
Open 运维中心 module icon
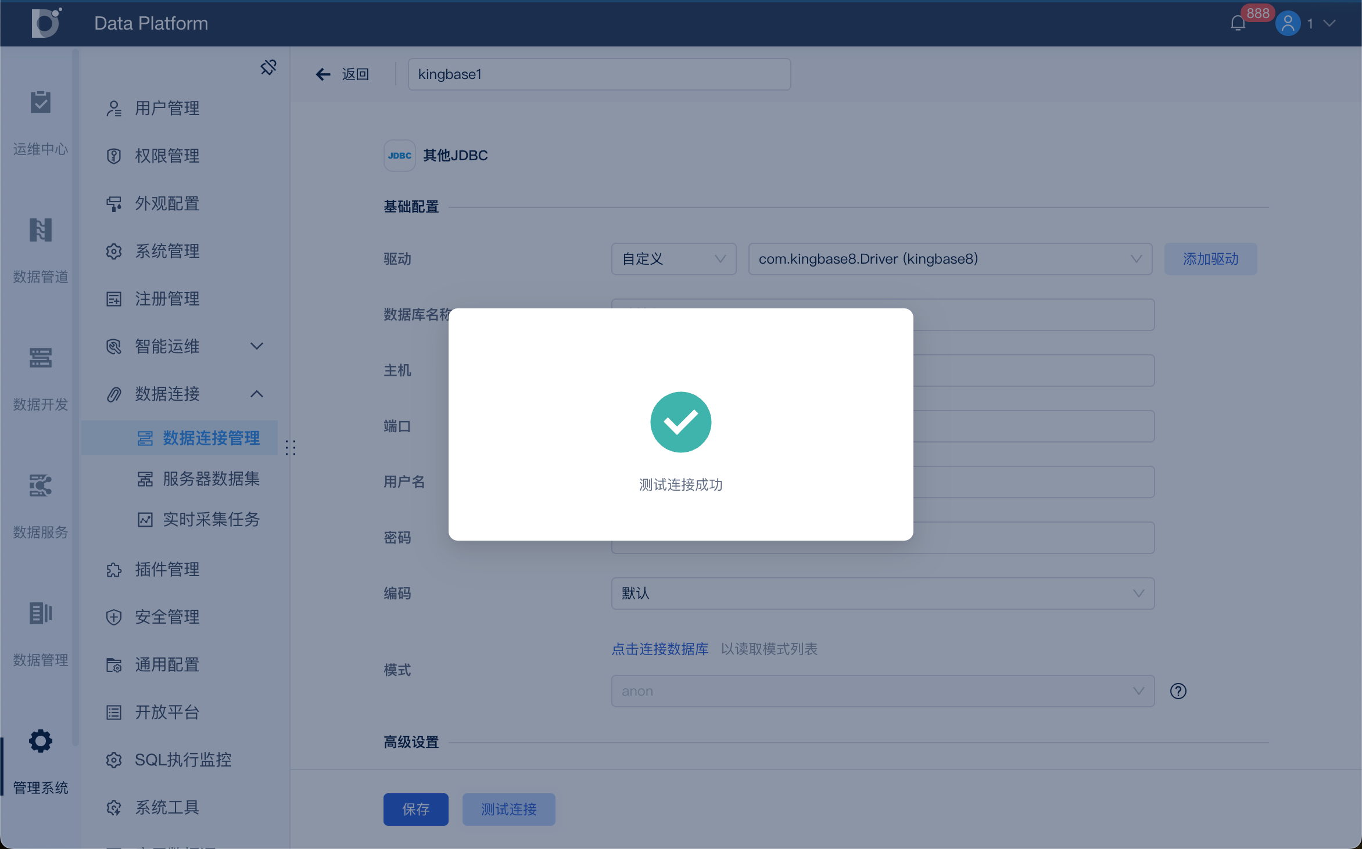click(x=40, y=103)
